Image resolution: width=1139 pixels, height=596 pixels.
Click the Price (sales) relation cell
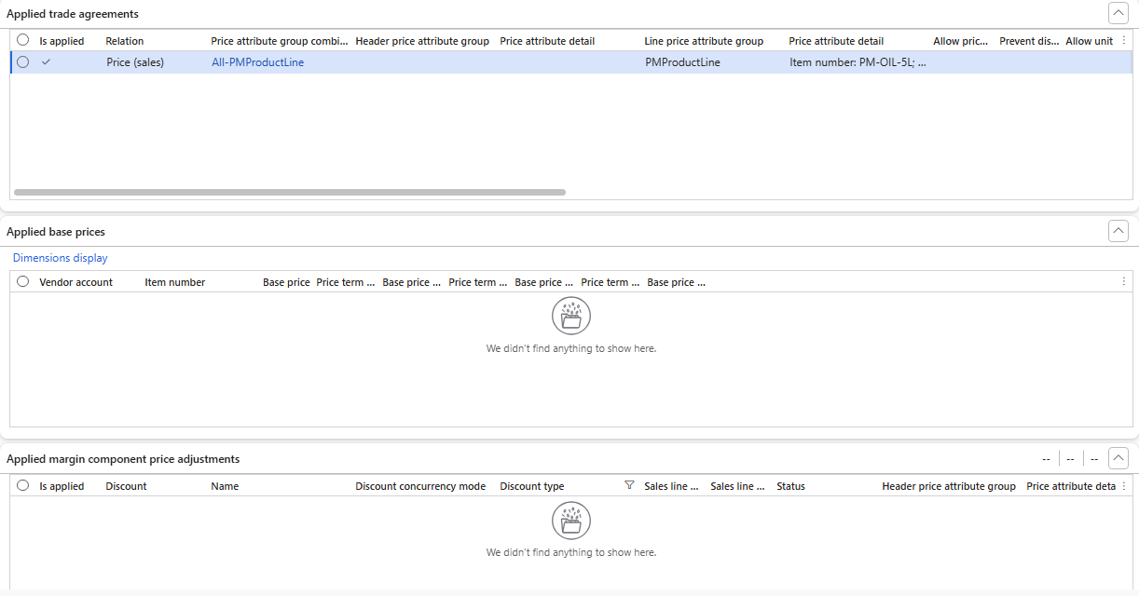coord(135,62)
